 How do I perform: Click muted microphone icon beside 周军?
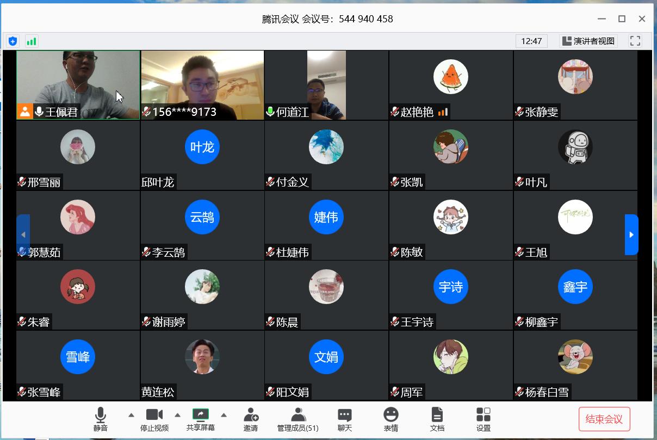click(x=395, y=392)
